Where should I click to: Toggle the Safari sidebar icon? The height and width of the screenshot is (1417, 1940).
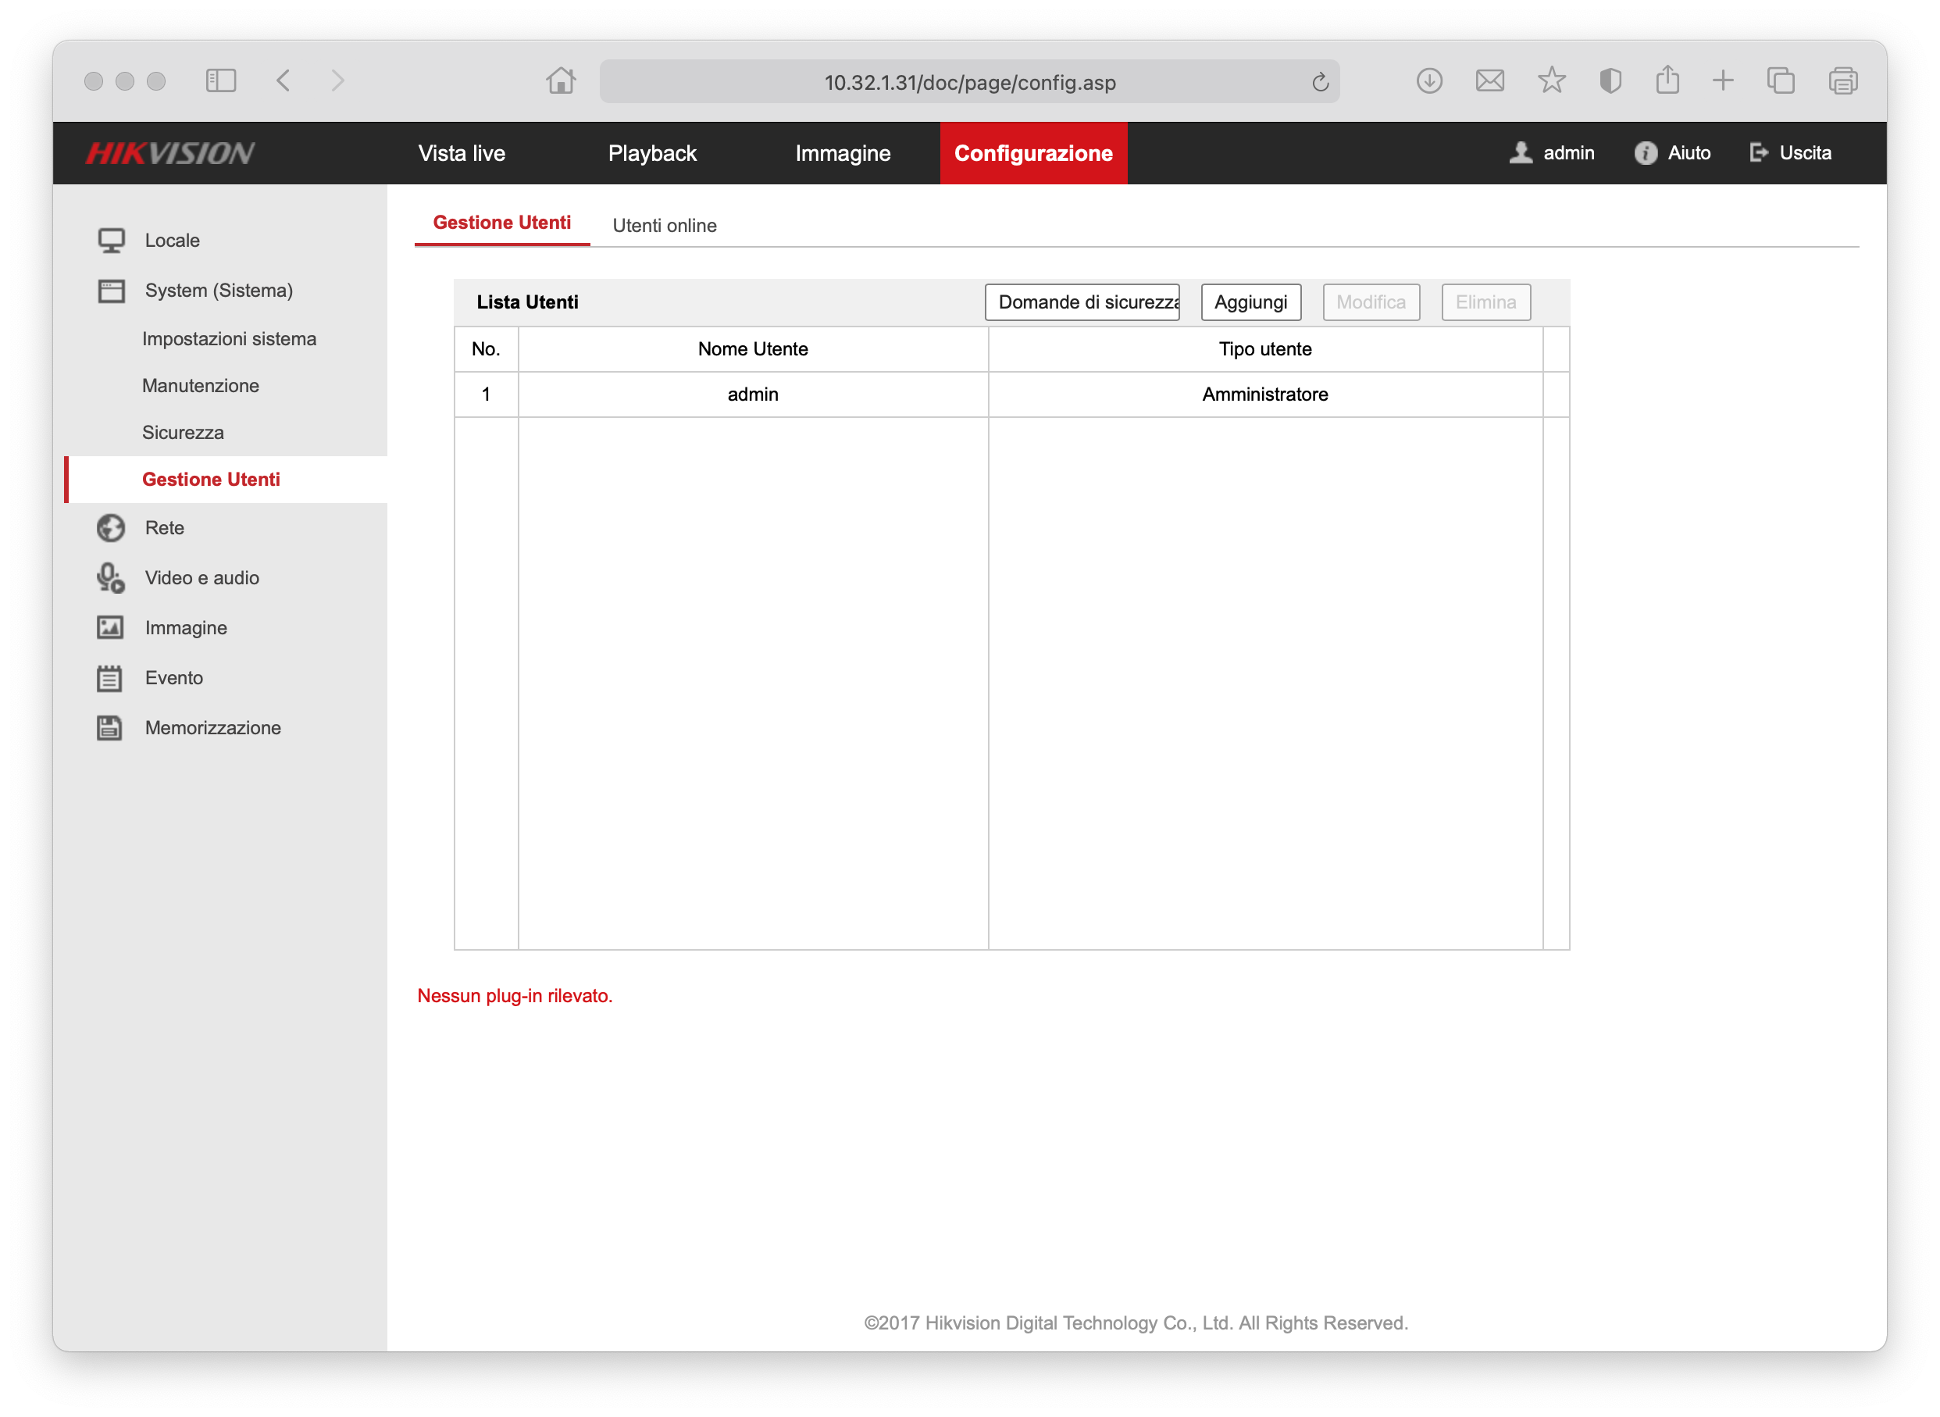pyautogui.click(x=220, y=80)
